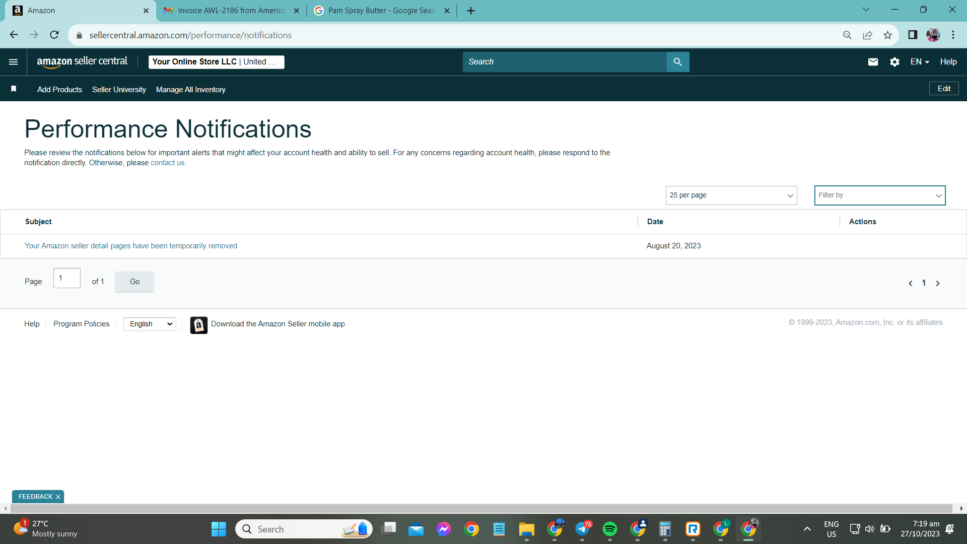Click the bookmark flag icon
Image resolution: width=967 pixels, height=544 pixels.
click(x=14, y=89)
